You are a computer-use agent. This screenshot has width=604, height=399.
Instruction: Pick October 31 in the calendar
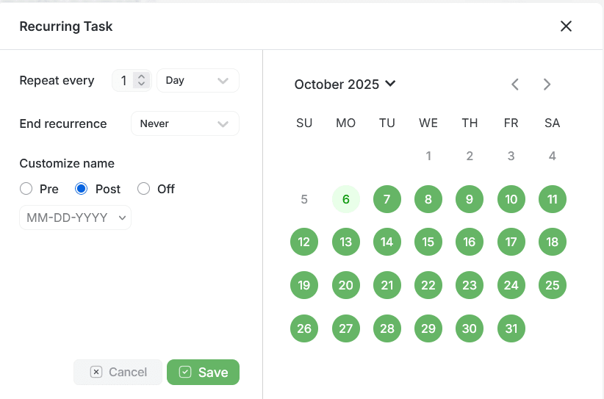tap(511, 328)
